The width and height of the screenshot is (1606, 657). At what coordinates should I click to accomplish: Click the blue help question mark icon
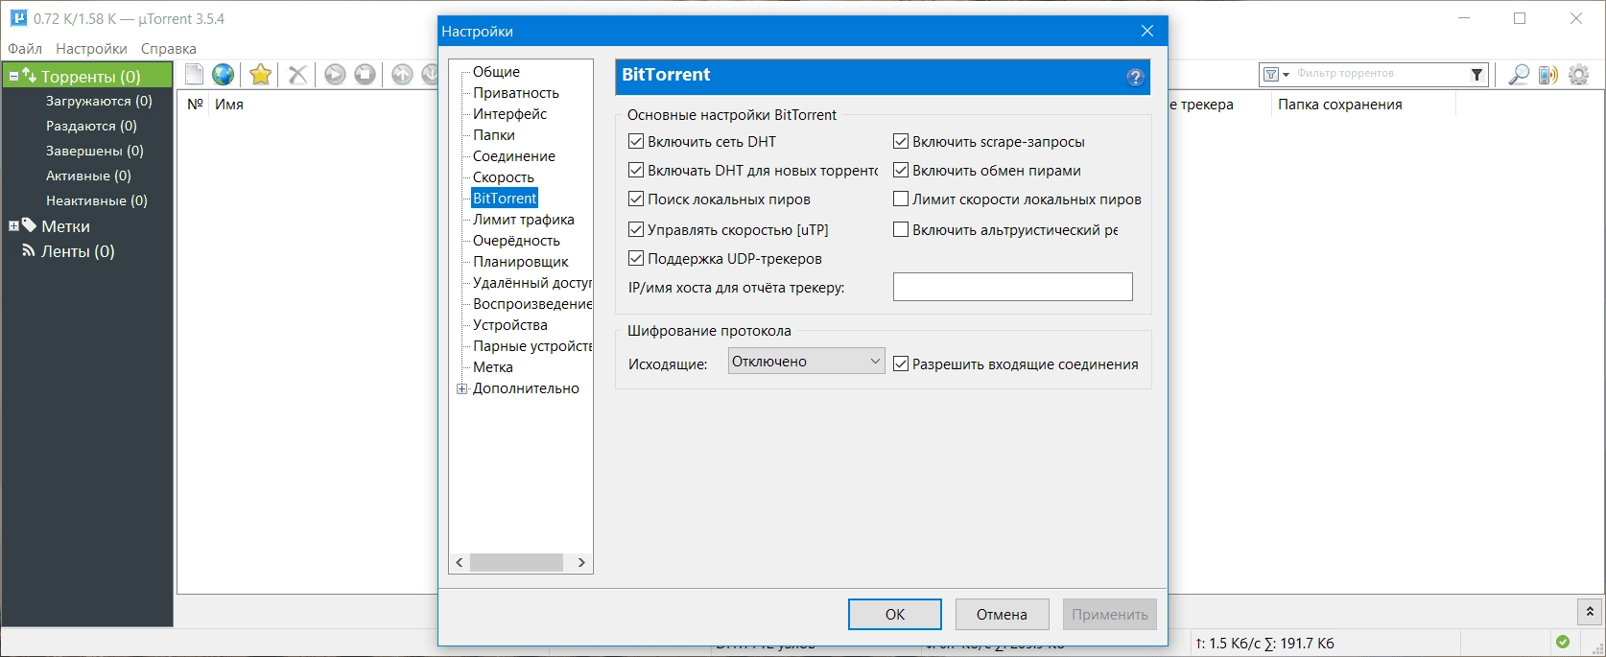click(1135, 78)
